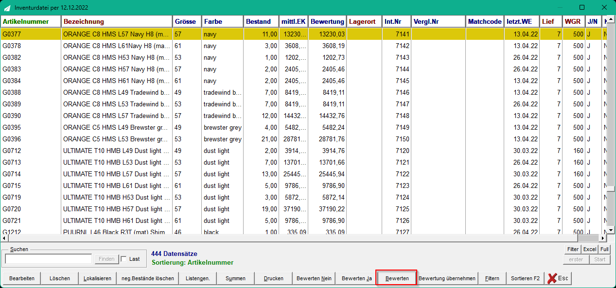Select row with article G0378
Image resolution: width=616 pixels, height=288 pixels.
(303, 46)
